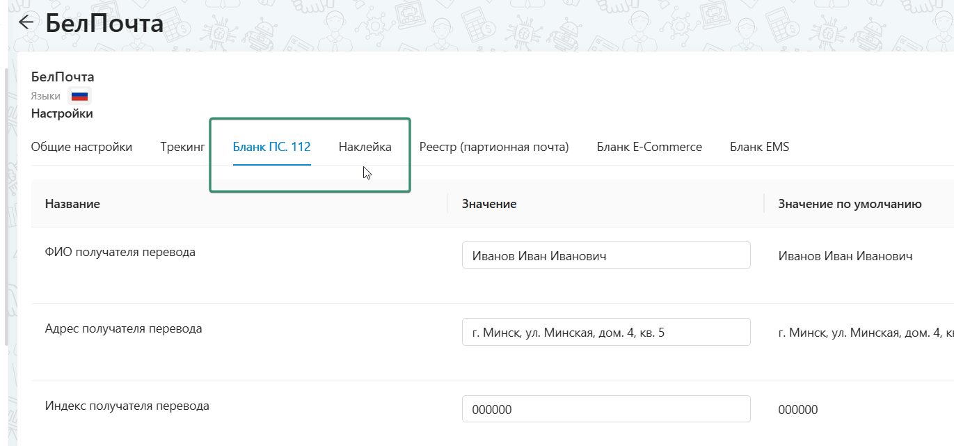Go back using the arrow next to БелПочта

(26, 22)
